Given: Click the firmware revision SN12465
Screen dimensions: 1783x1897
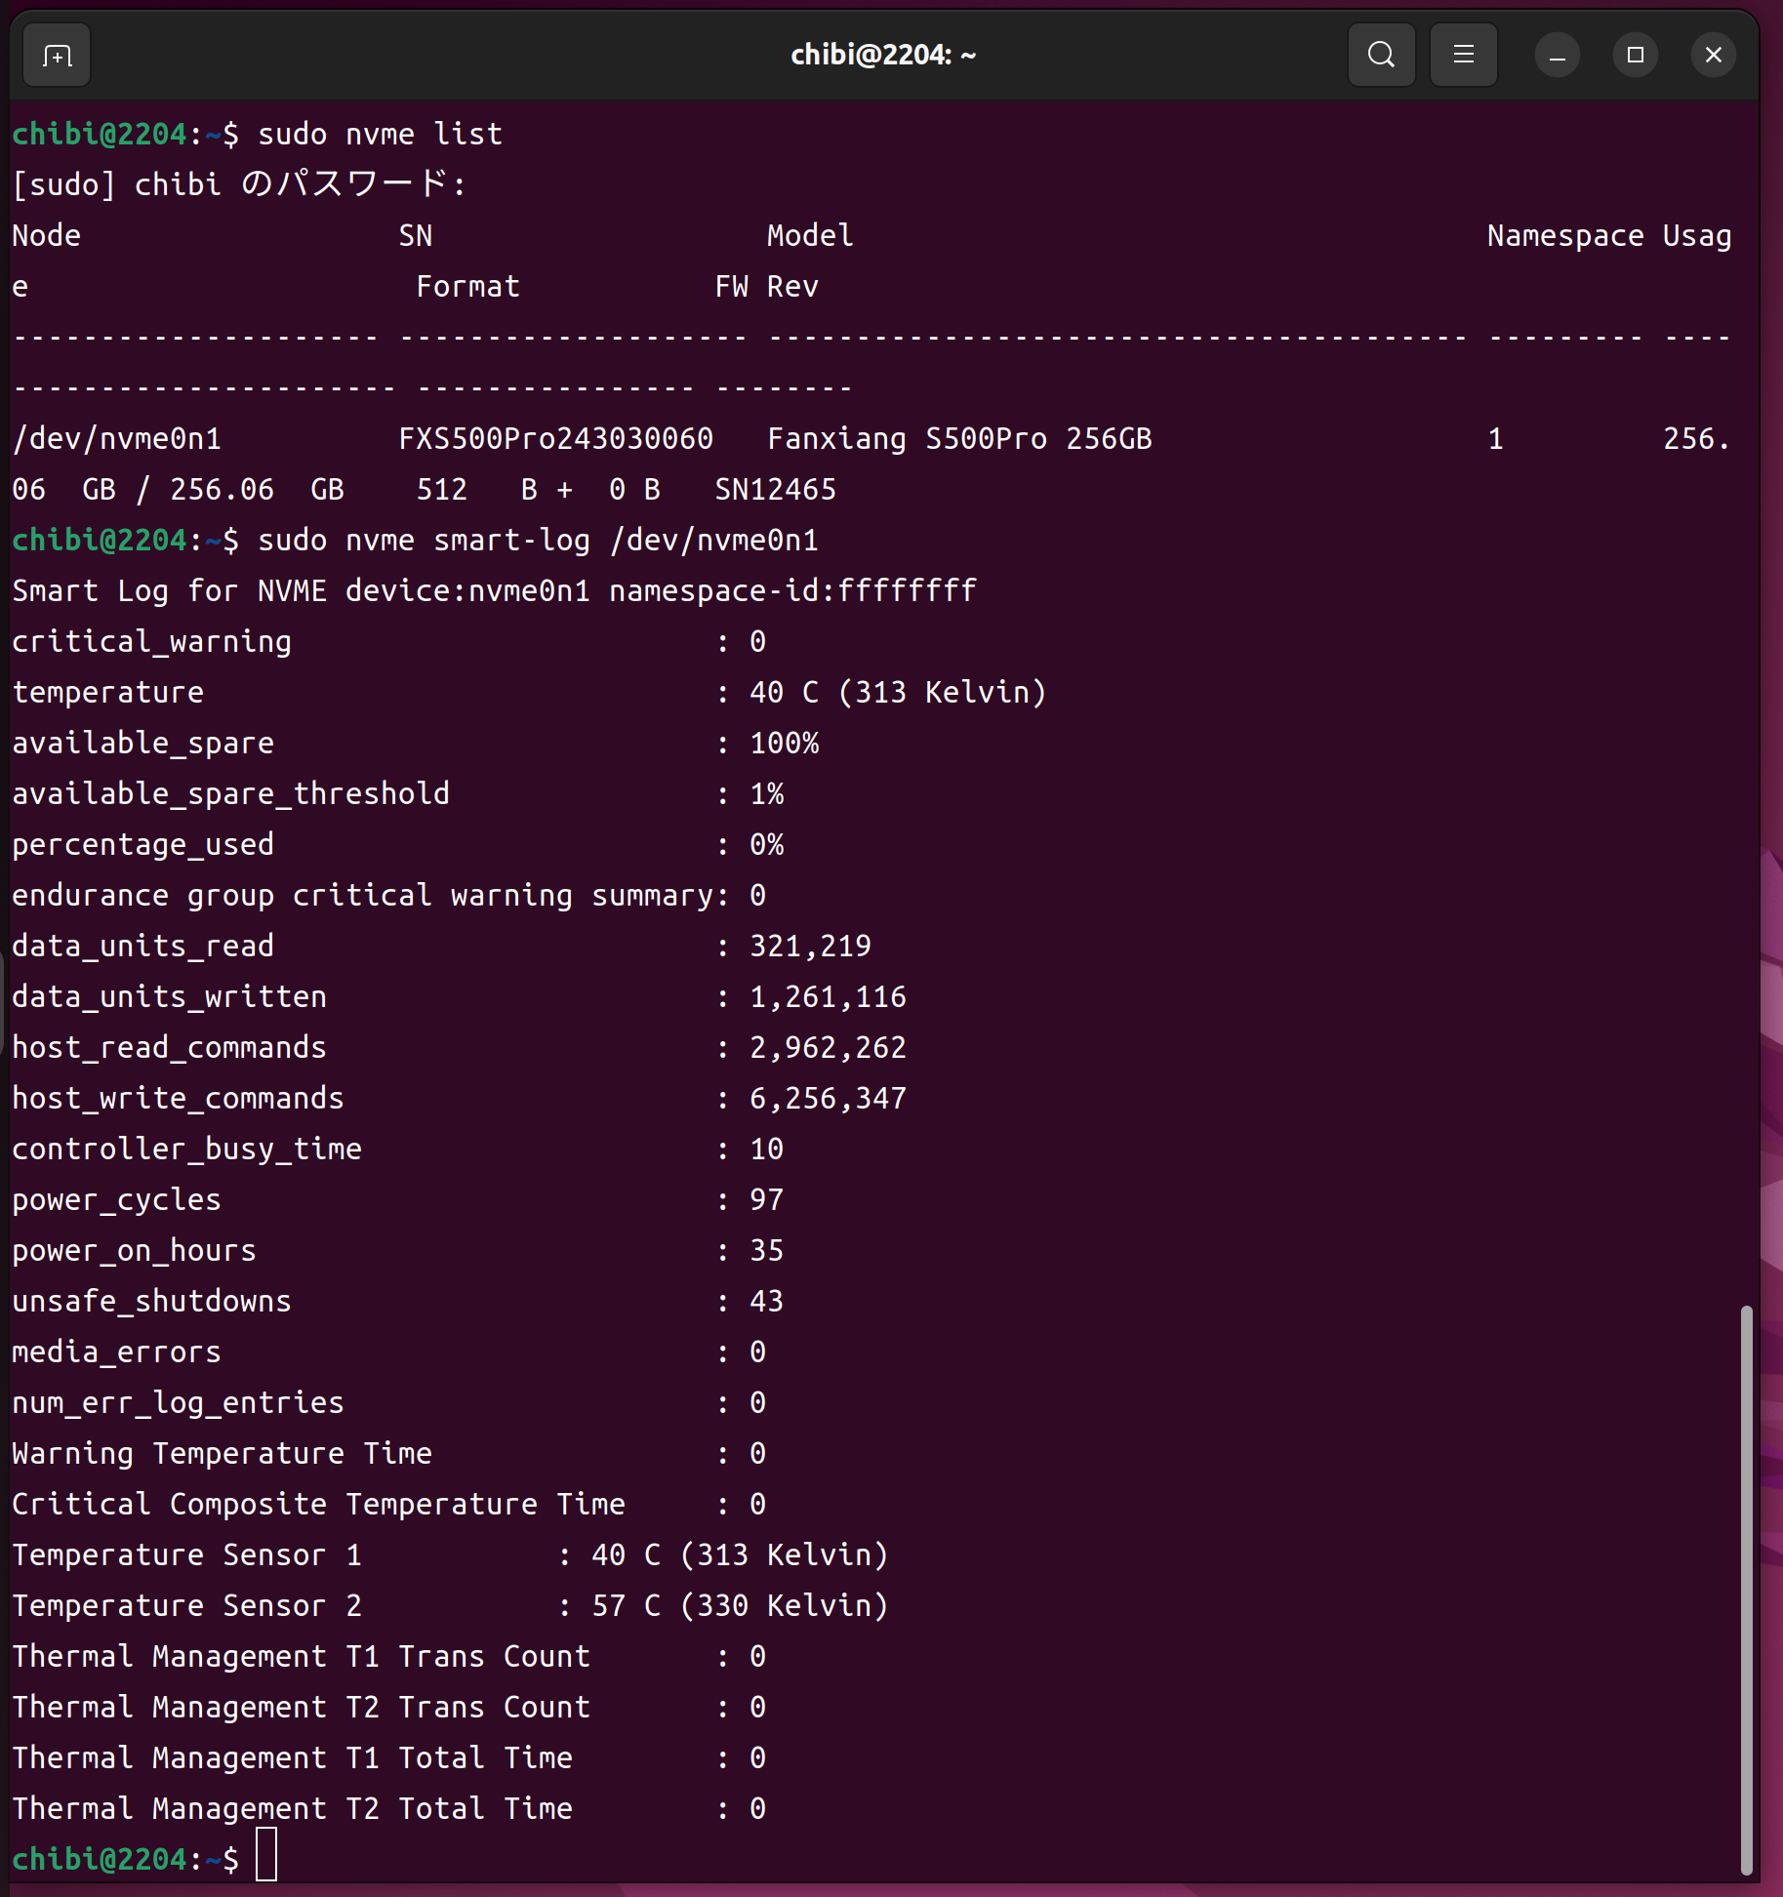Looking at the screenshot, I should 775,489.
